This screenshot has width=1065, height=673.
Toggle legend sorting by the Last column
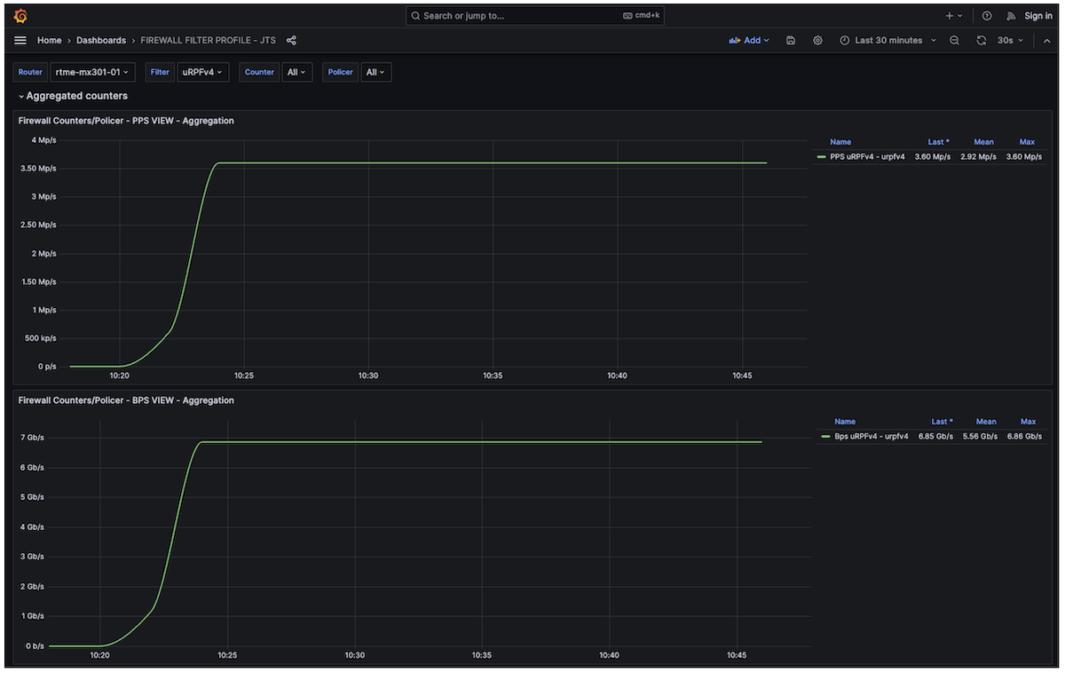pos(938,141)
